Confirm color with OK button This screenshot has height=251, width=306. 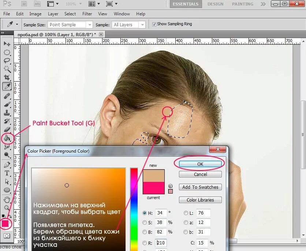click(x=200, y=164)
